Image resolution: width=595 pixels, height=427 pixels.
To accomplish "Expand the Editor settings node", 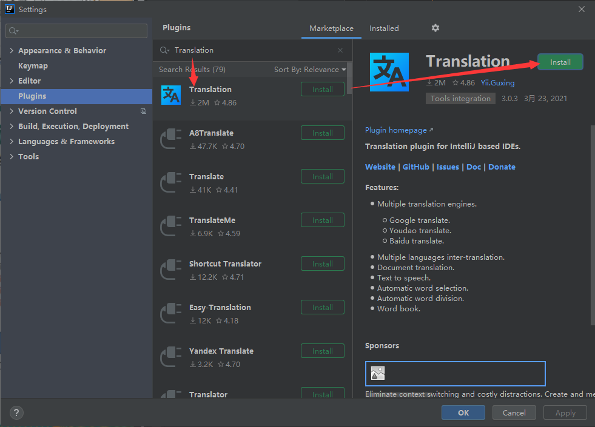I will [x=12, y=81].
